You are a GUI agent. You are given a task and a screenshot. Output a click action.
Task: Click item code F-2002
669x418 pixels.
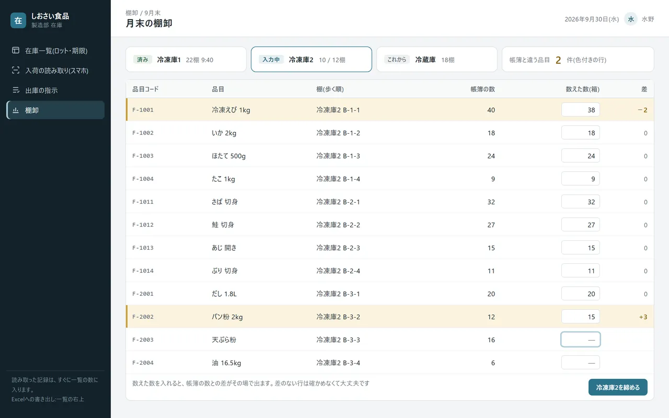(x=143, y=317)
